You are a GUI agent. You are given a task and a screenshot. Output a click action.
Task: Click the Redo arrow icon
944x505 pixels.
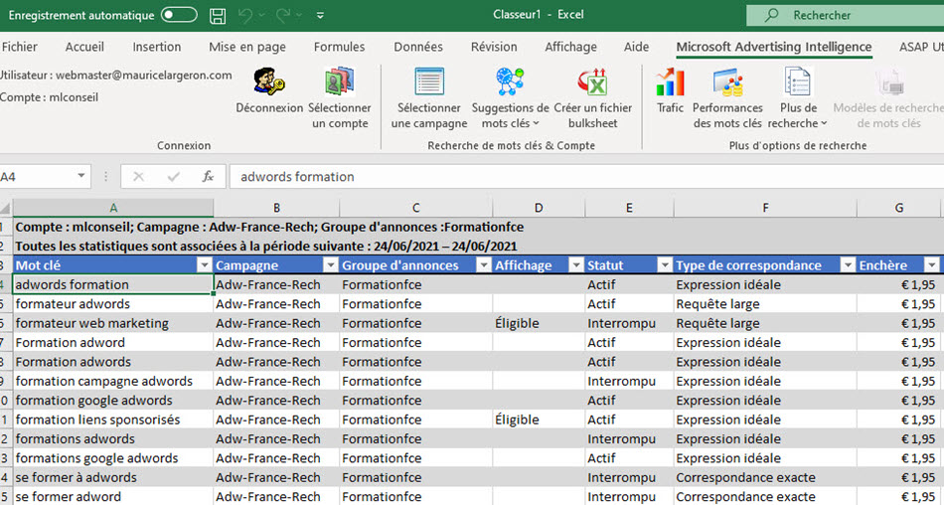[283, 15]
